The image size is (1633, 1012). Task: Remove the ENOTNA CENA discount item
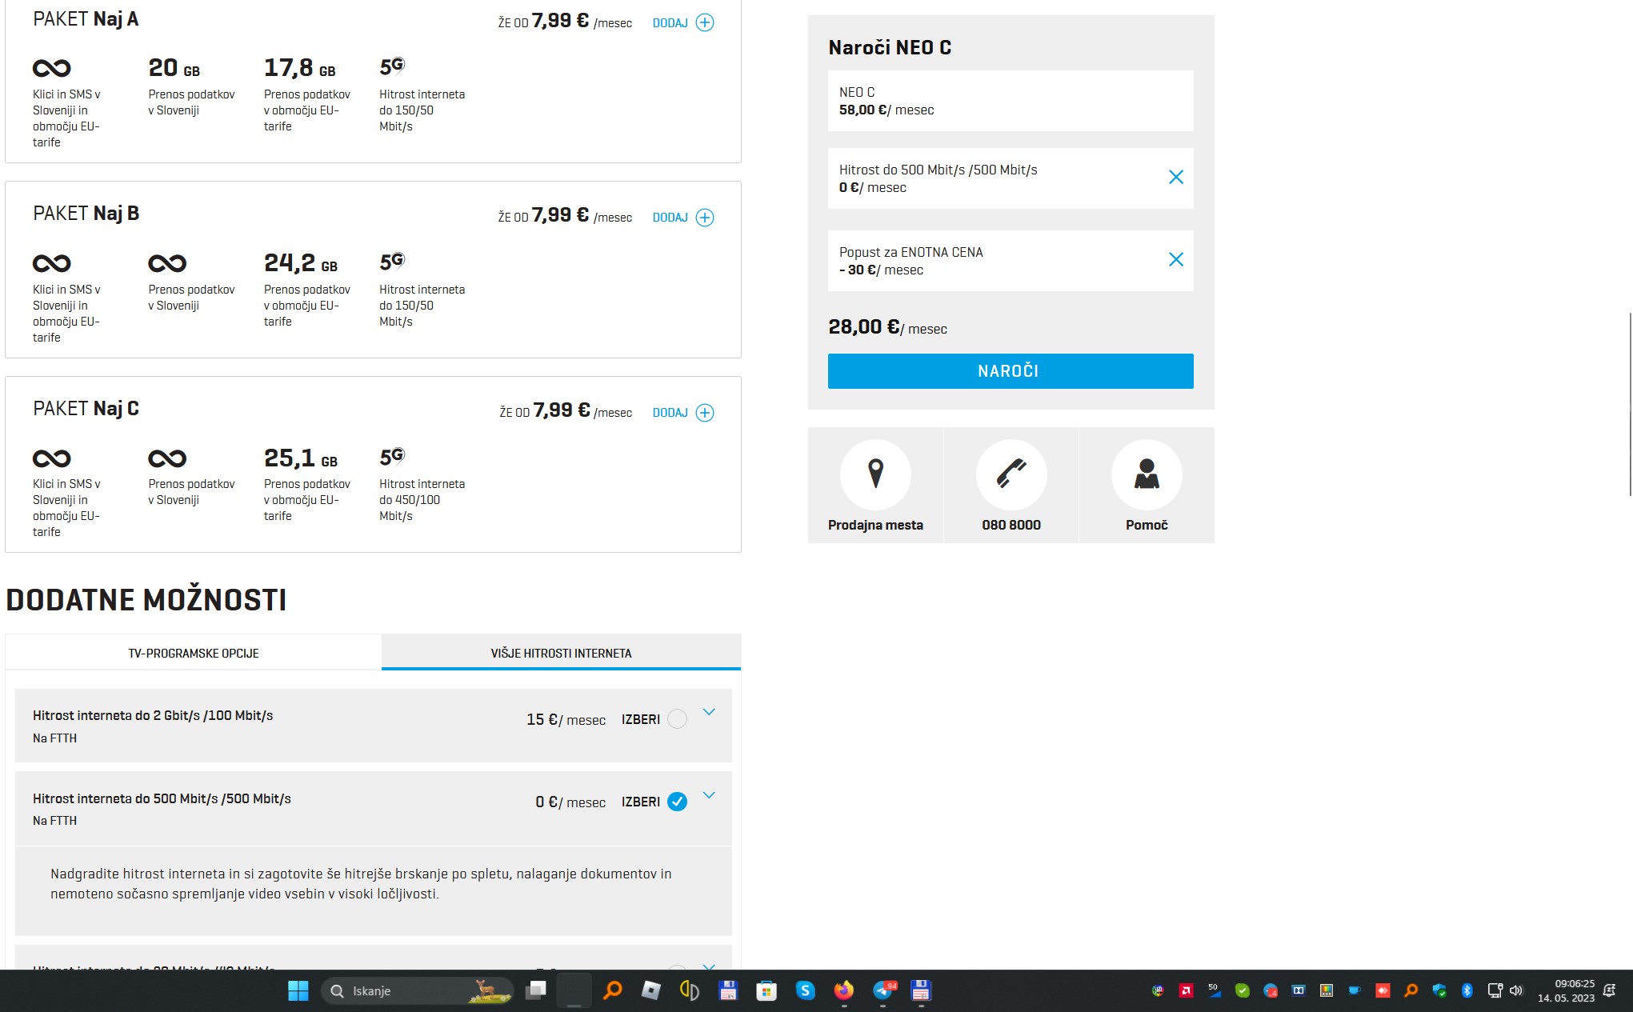point(1175,259)
